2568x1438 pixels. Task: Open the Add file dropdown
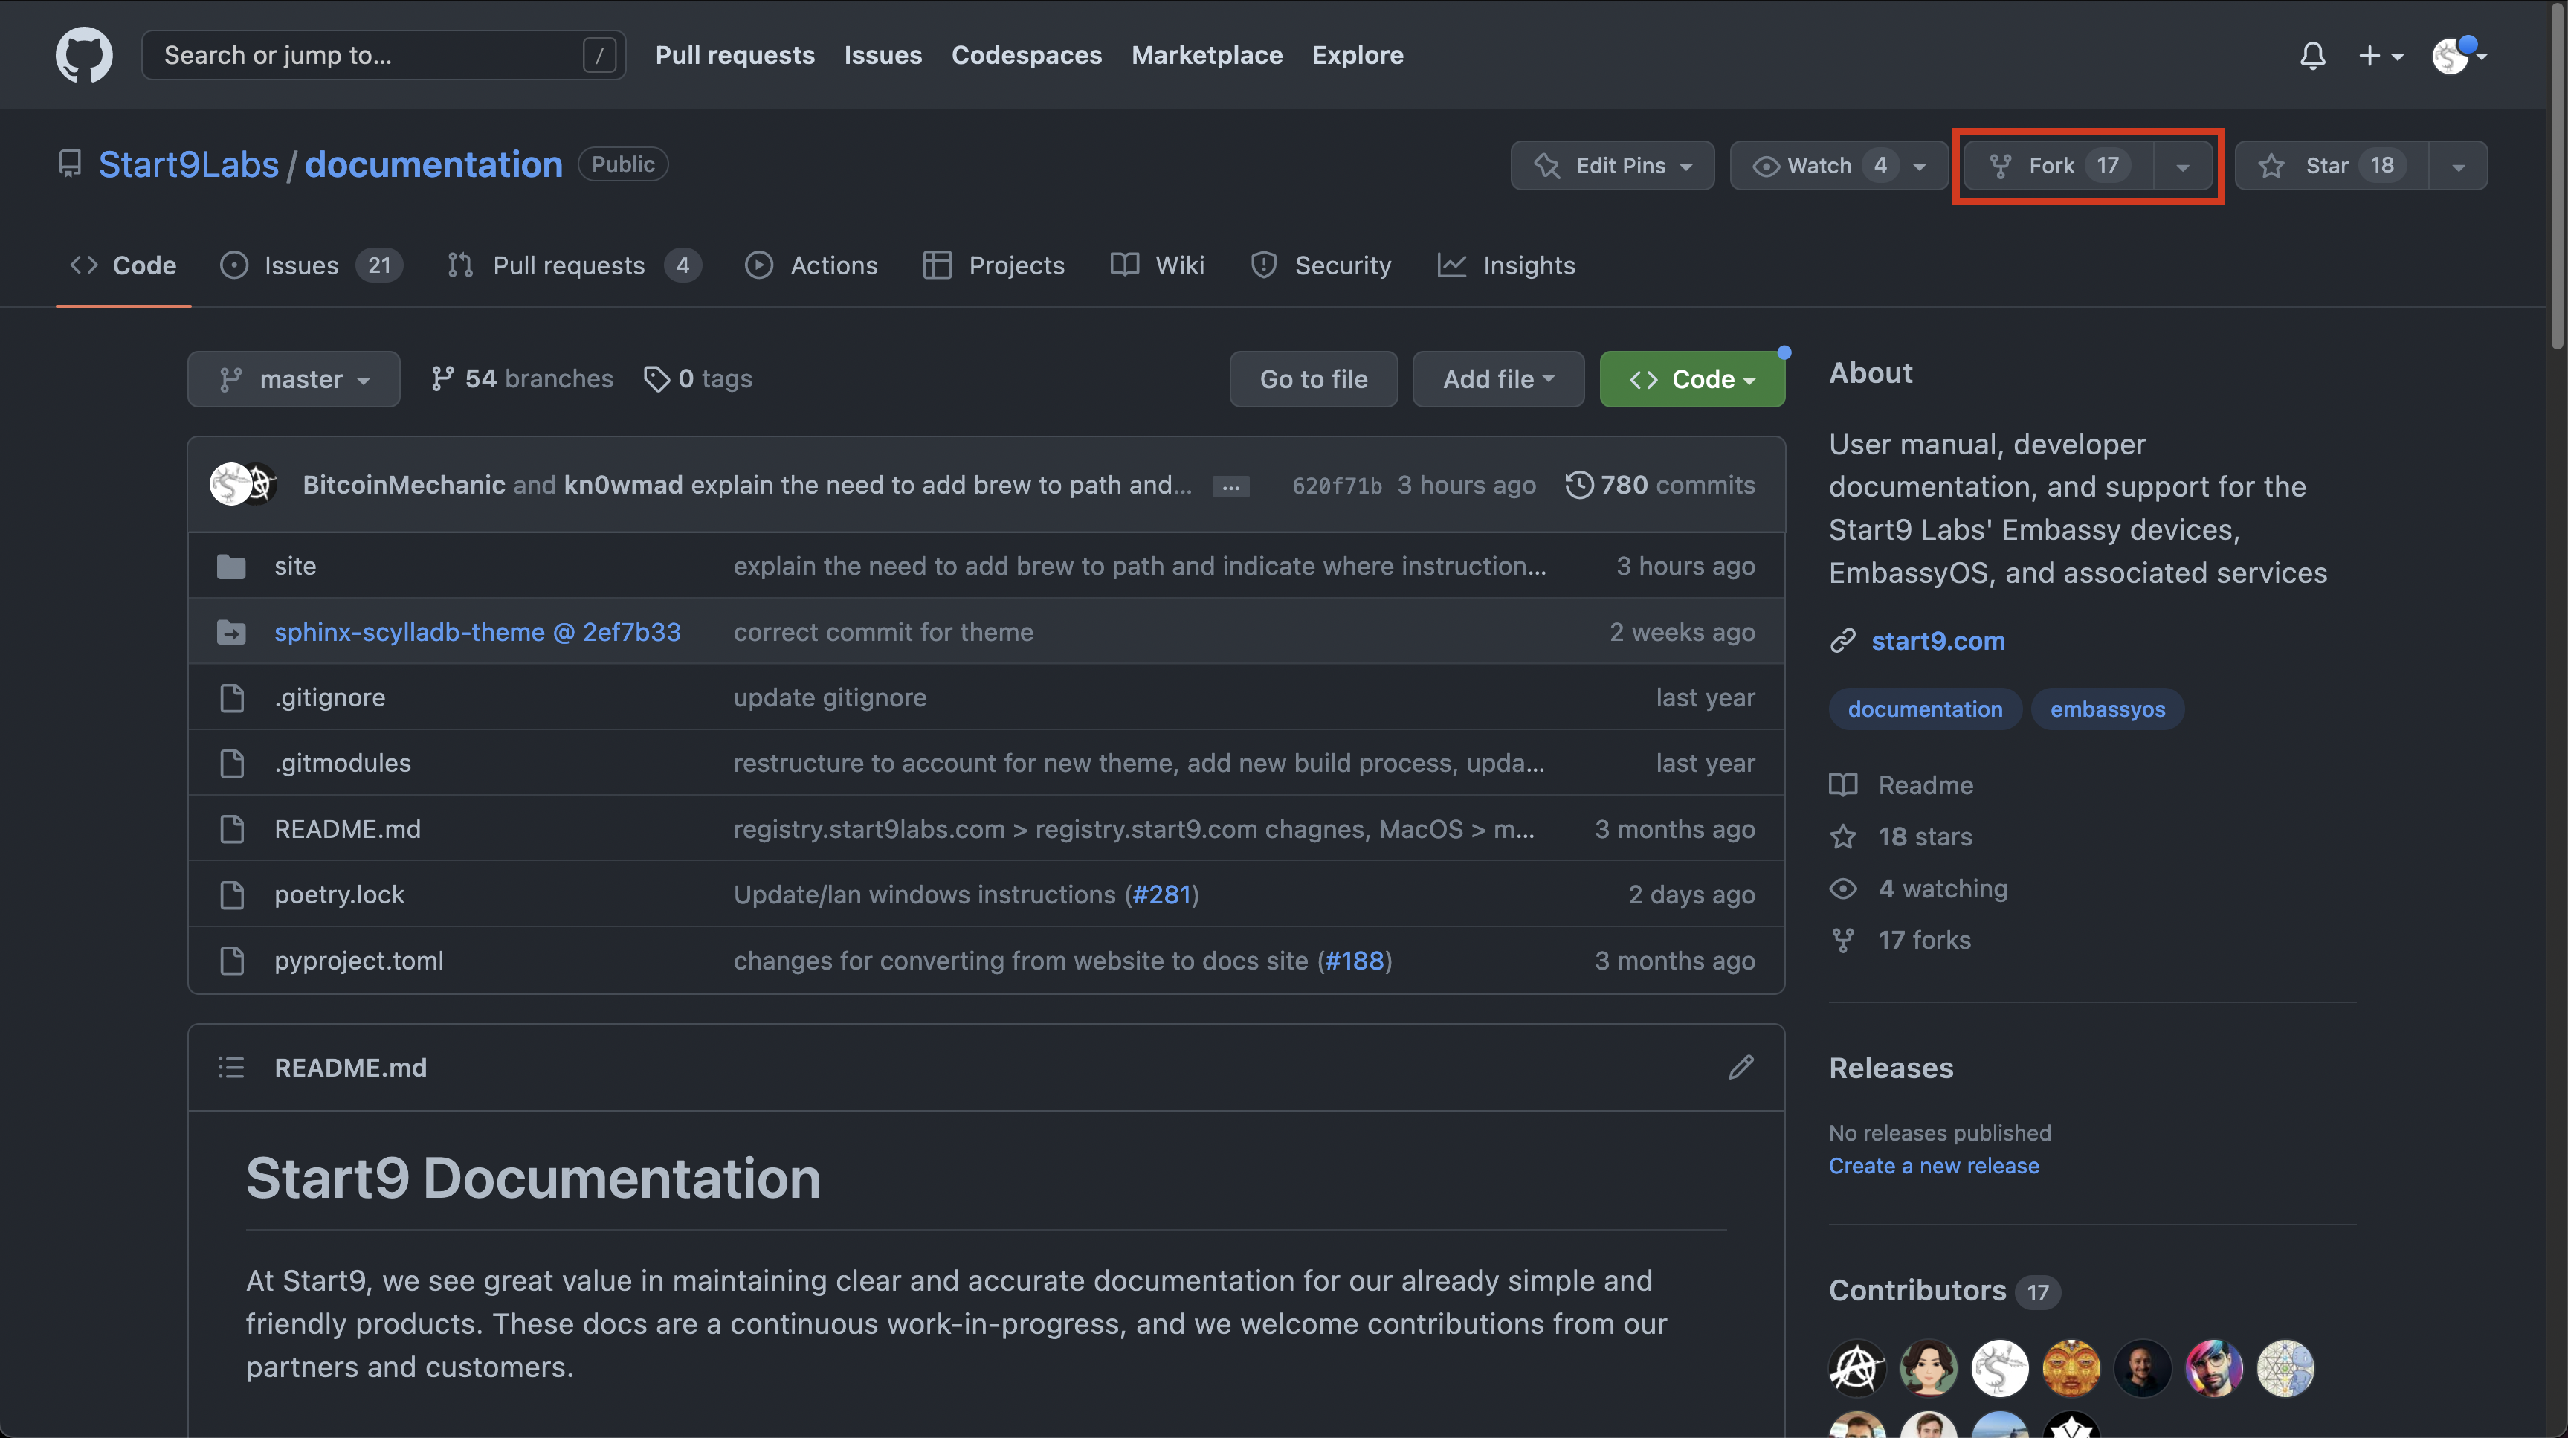(1497, 379)
